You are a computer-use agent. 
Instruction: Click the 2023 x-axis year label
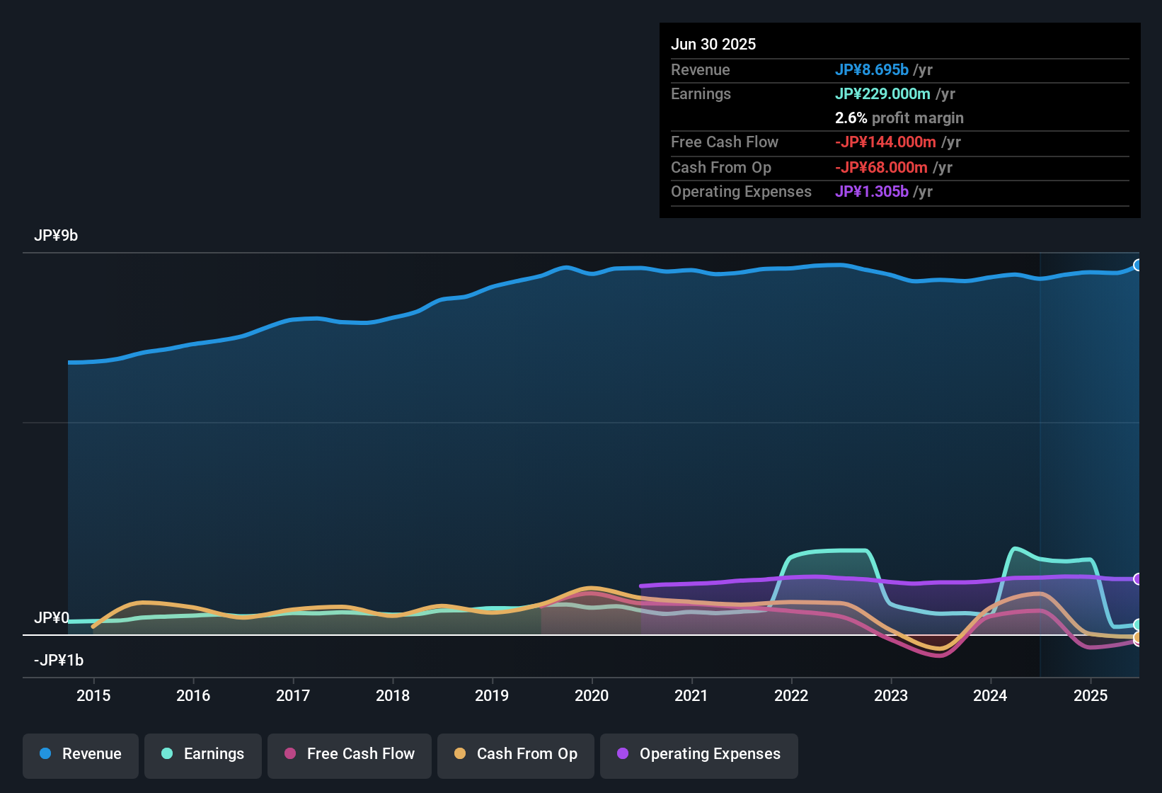coord(891,696)
